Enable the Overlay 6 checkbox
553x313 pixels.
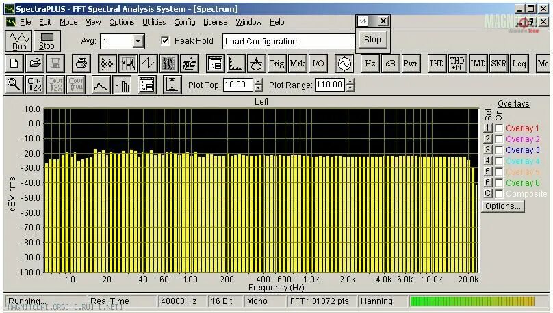(499, 182)
